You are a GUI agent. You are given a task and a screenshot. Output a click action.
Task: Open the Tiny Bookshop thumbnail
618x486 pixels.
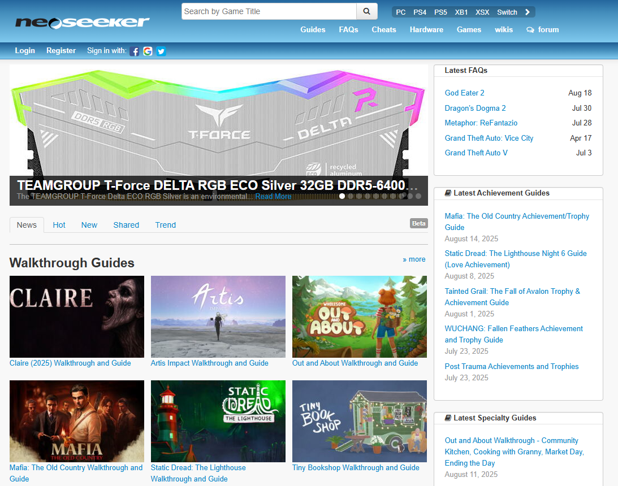(360, 421)
